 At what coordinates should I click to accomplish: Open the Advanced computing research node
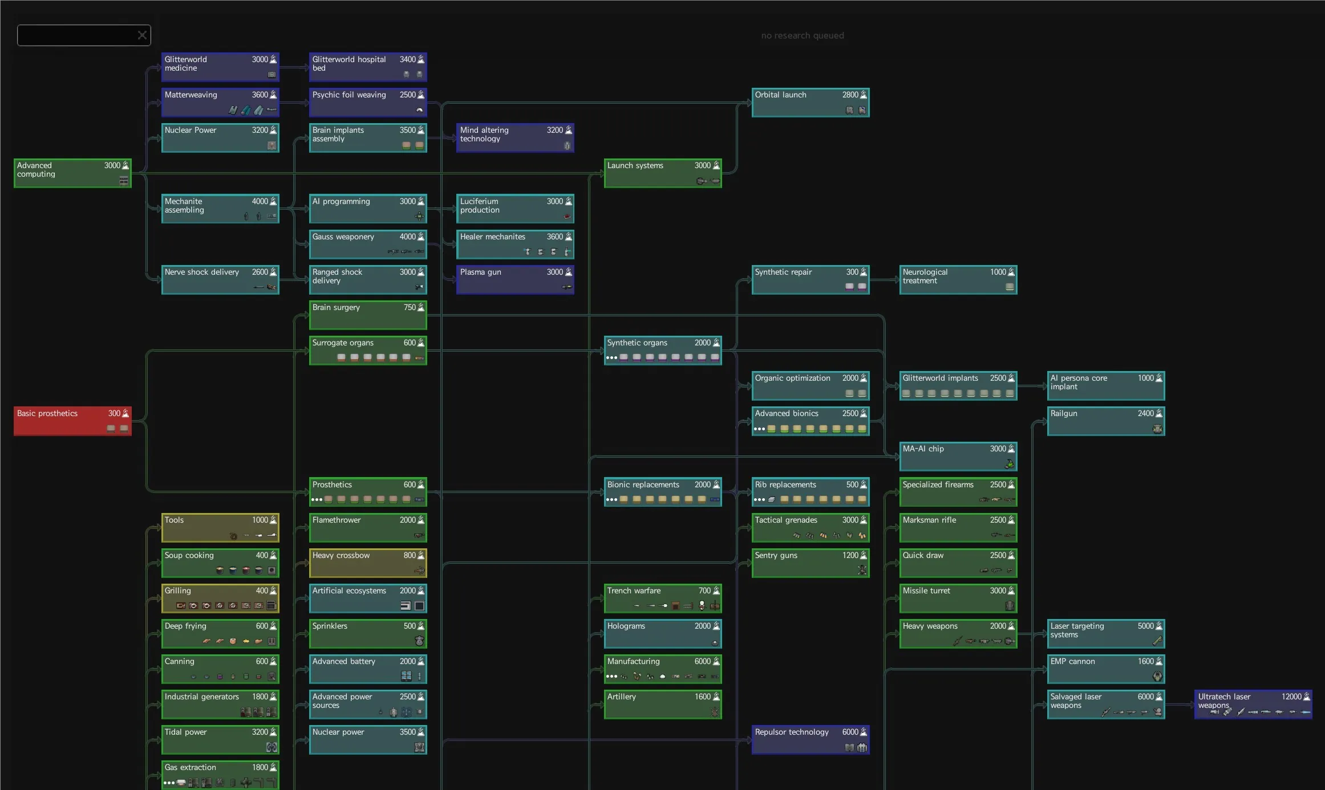click(x=72, y=173)
